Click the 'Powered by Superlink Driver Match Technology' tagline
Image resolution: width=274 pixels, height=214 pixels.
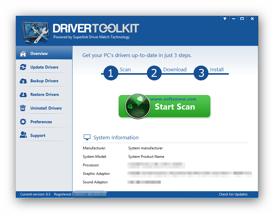pyautogui.click(x=91, y=37)
